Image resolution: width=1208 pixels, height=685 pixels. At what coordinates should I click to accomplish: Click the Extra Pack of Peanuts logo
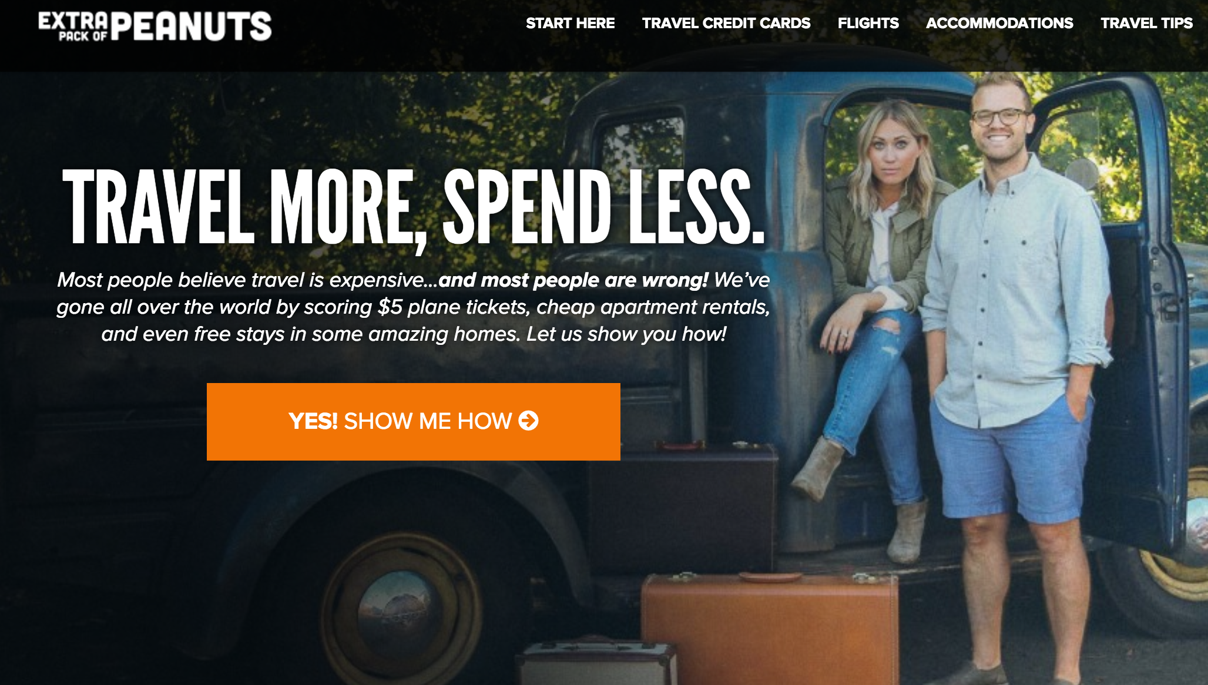(x=155, y=26)
